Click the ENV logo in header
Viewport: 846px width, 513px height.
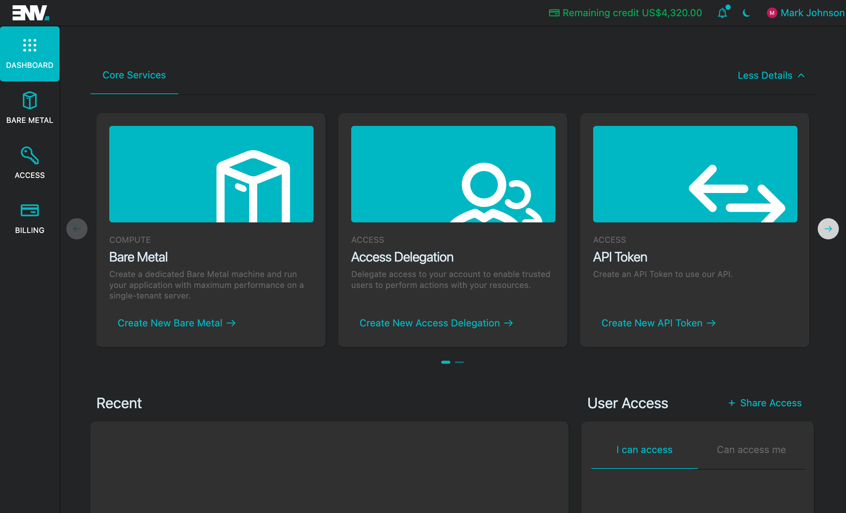click(31, 13)
